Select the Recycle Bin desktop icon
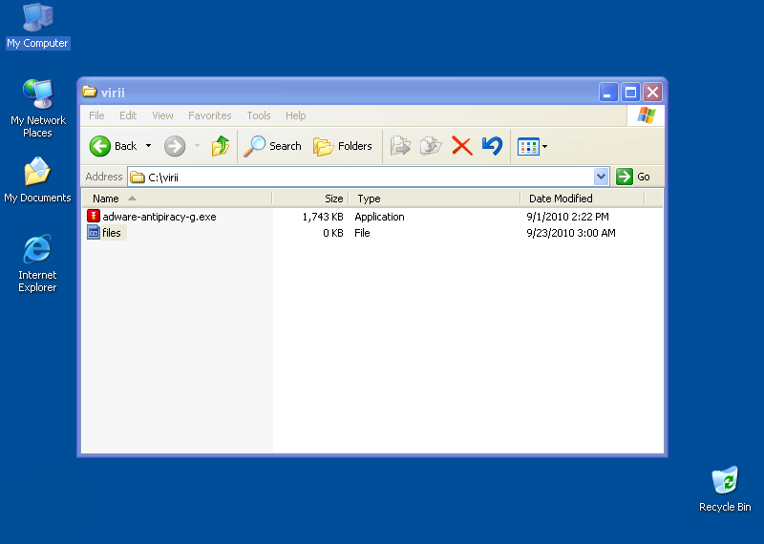The width and height of the screenshot is (764, 544). click(725, 489)
